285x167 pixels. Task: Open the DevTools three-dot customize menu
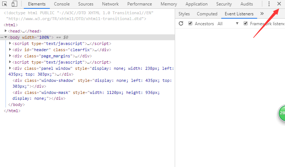point(269,4)
